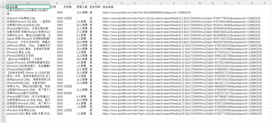Image resolution: width=272 pixels, height=123 pixels.
Task: Select the 38人想要 cell
Action: click(83, 42)
